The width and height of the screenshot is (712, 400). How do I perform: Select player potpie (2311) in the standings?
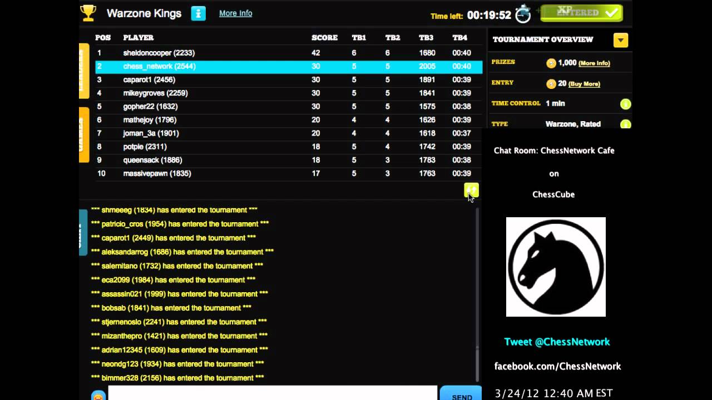point(289,147)
